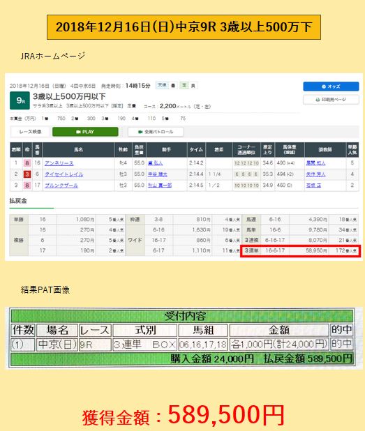Click ワイド payout 1,110円
Screen dimensions: 365x431
[x=201, y=250]
